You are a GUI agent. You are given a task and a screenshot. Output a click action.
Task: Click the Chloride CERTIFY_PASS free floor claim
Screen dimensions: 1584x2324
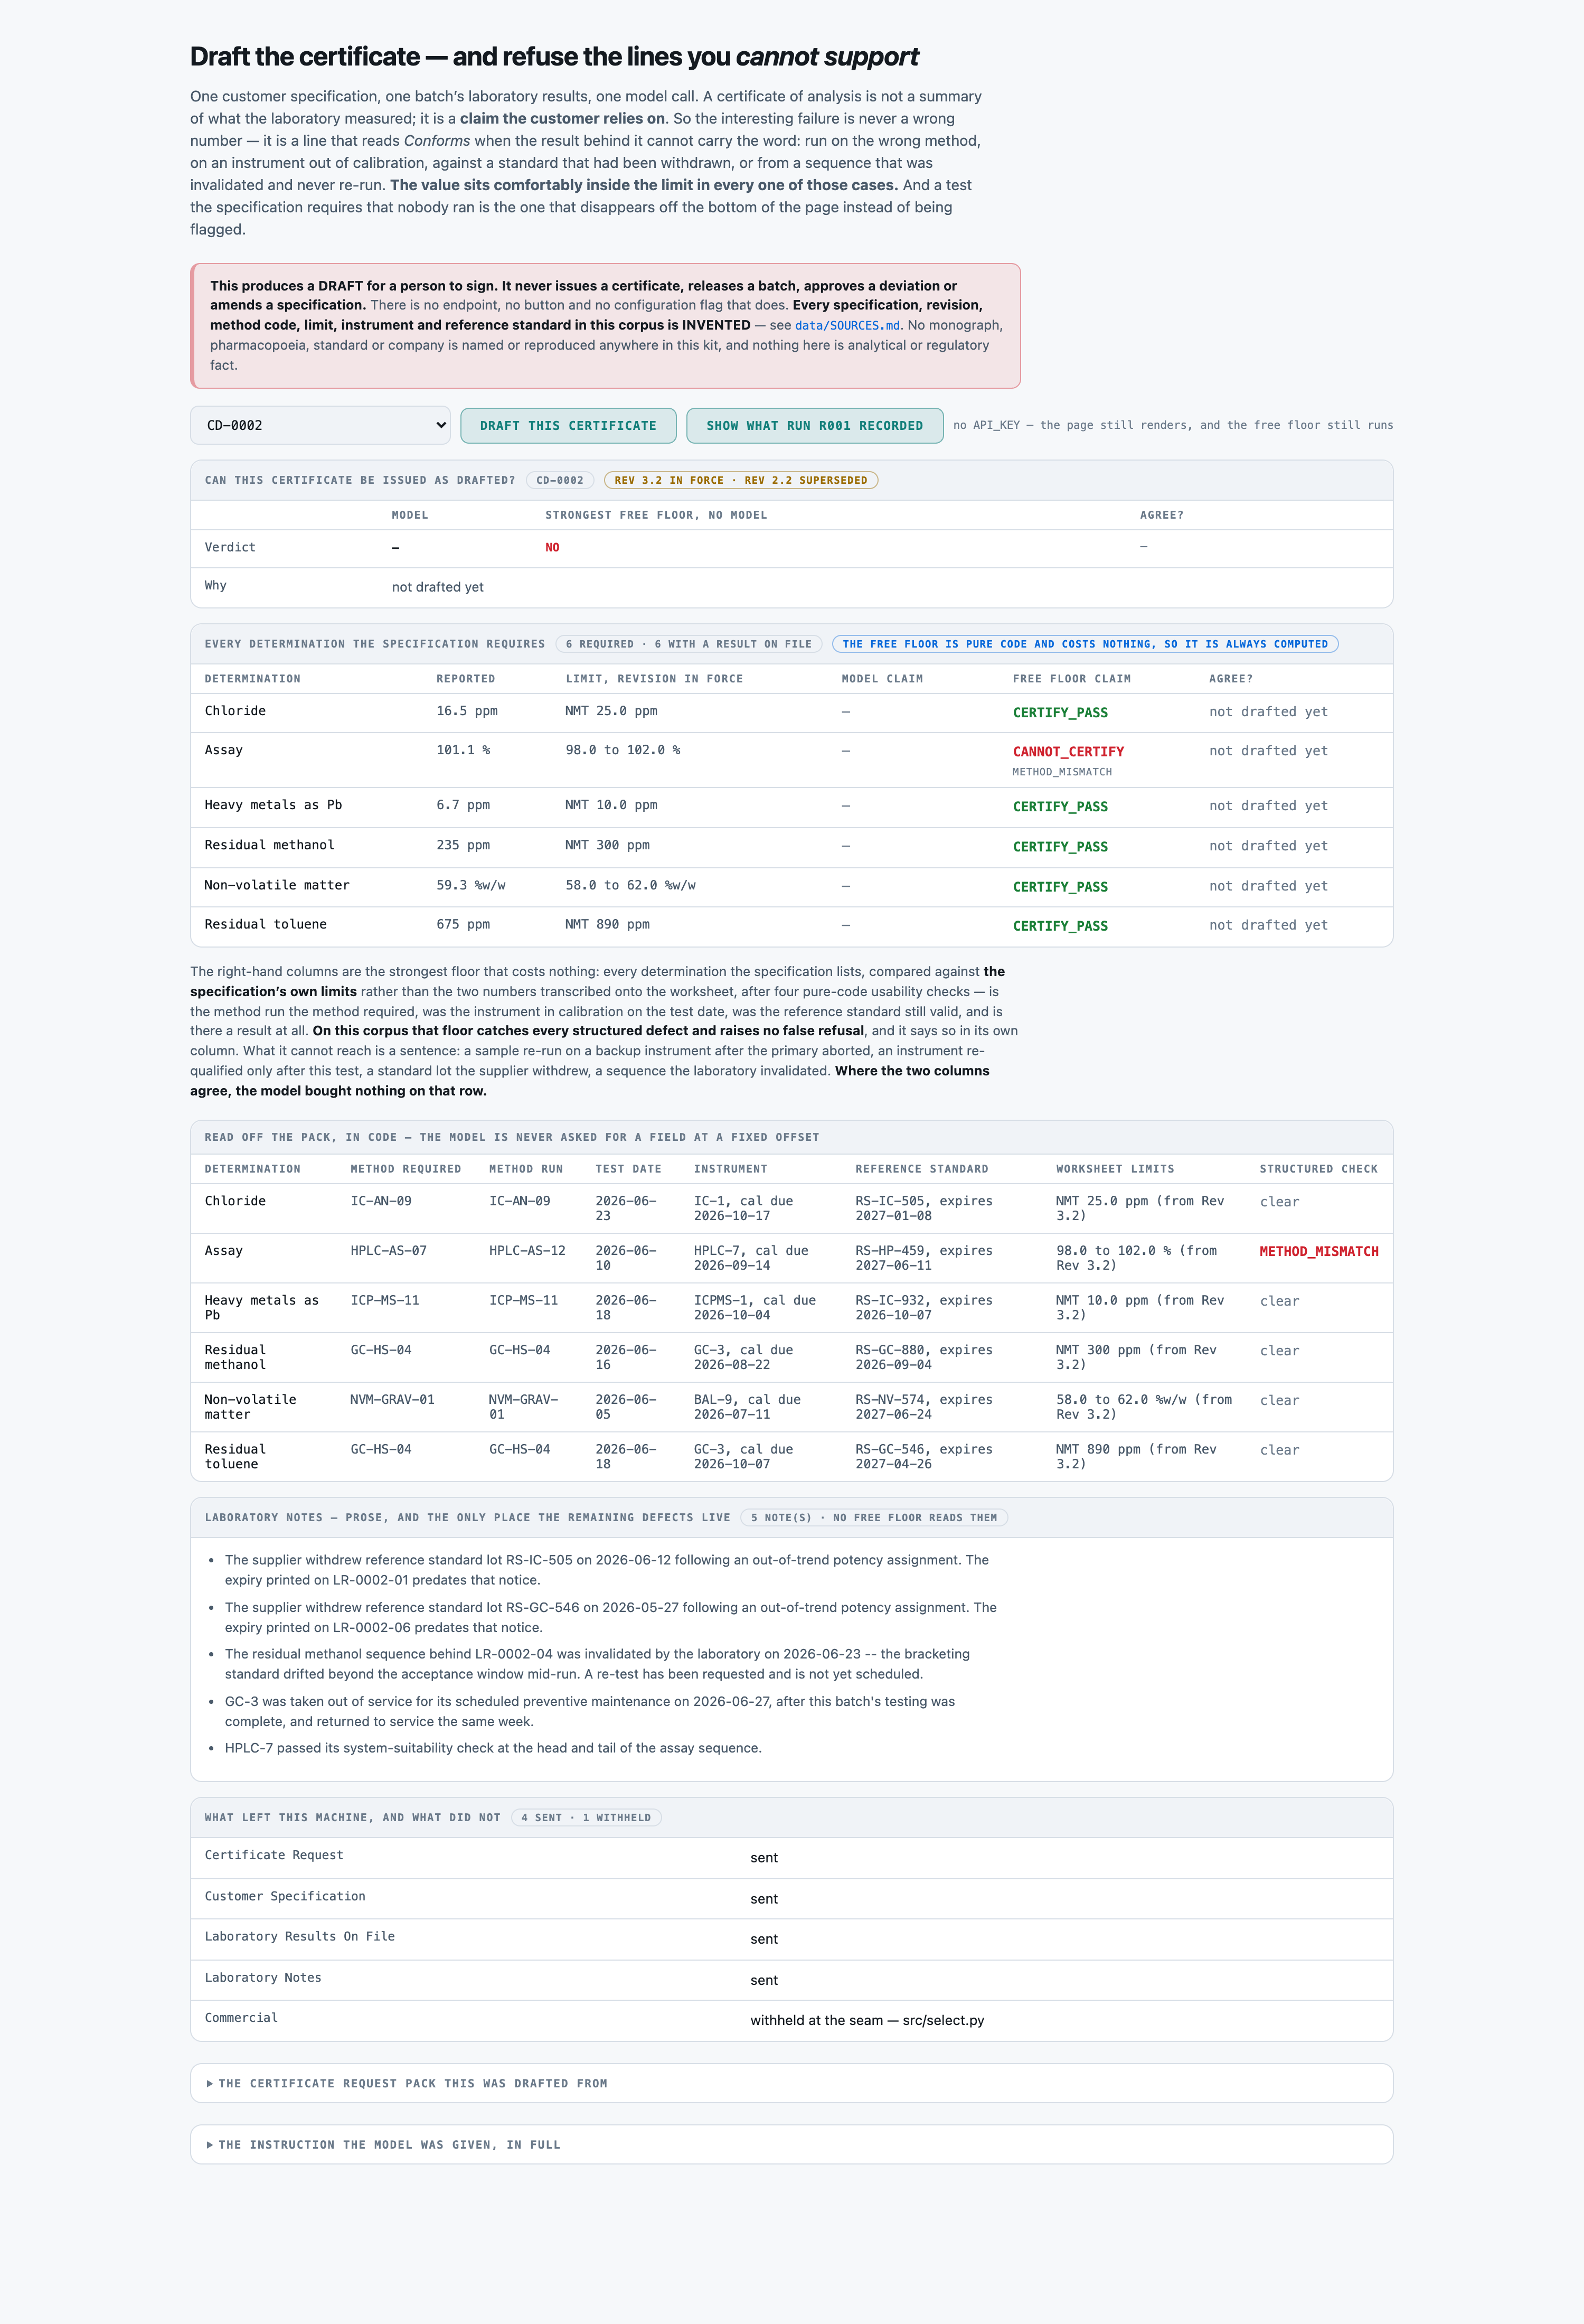coord(1059,712)
